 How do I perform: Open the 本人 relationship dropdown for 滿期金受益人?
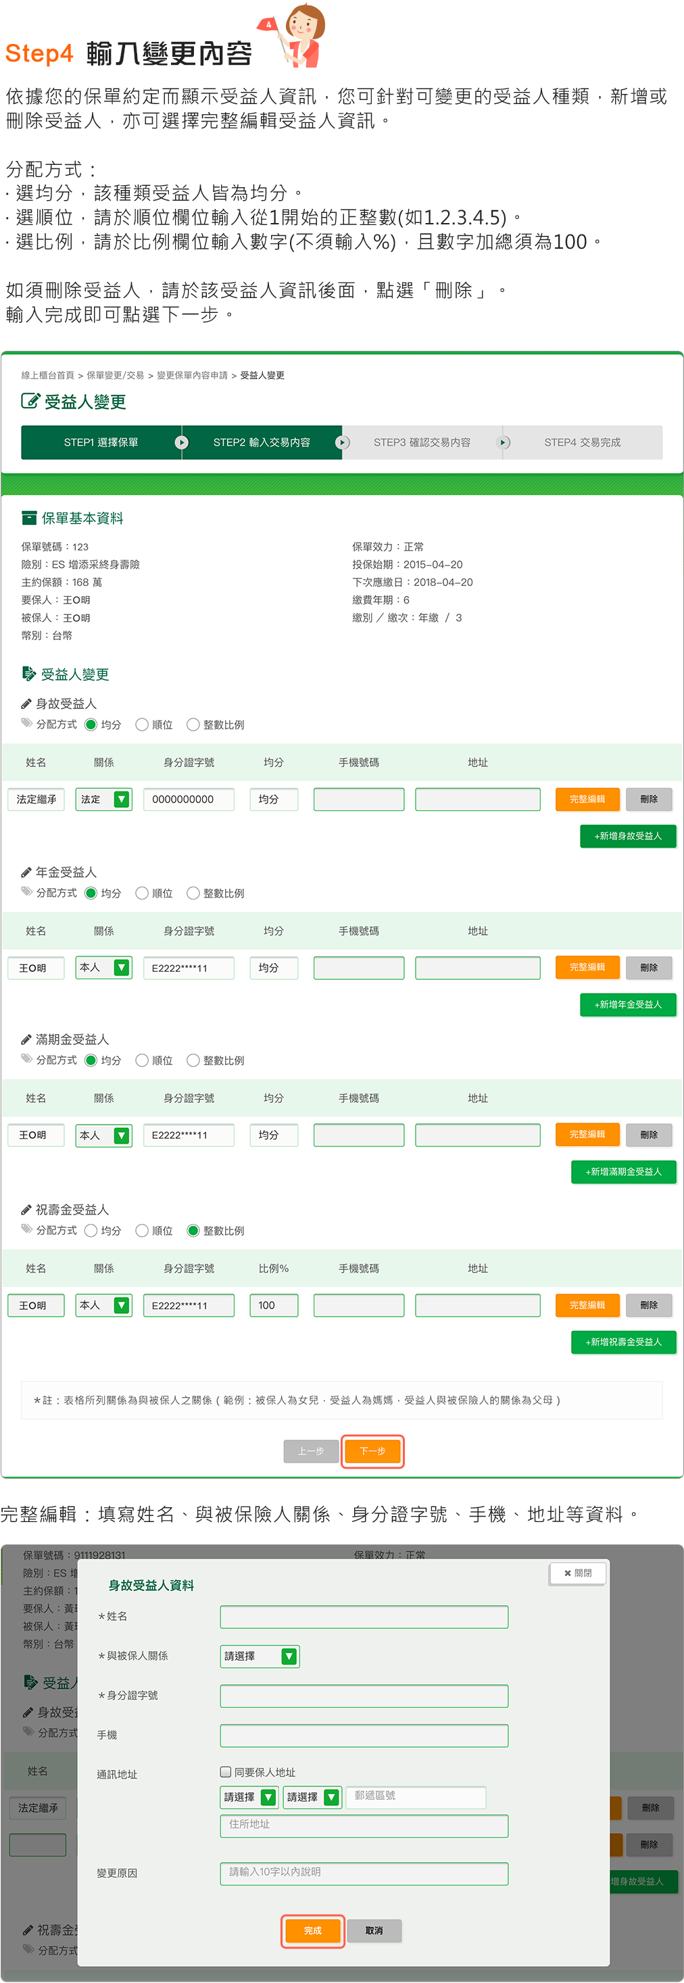tap(104, 1135)
